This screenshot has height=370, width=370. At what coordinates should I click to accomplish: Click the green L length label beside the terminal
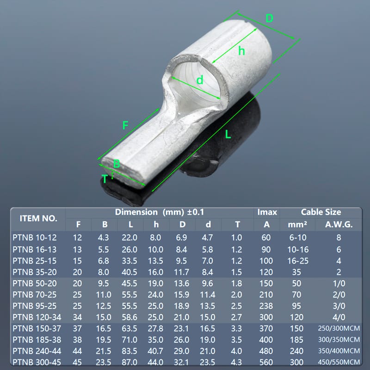point(228,135)
